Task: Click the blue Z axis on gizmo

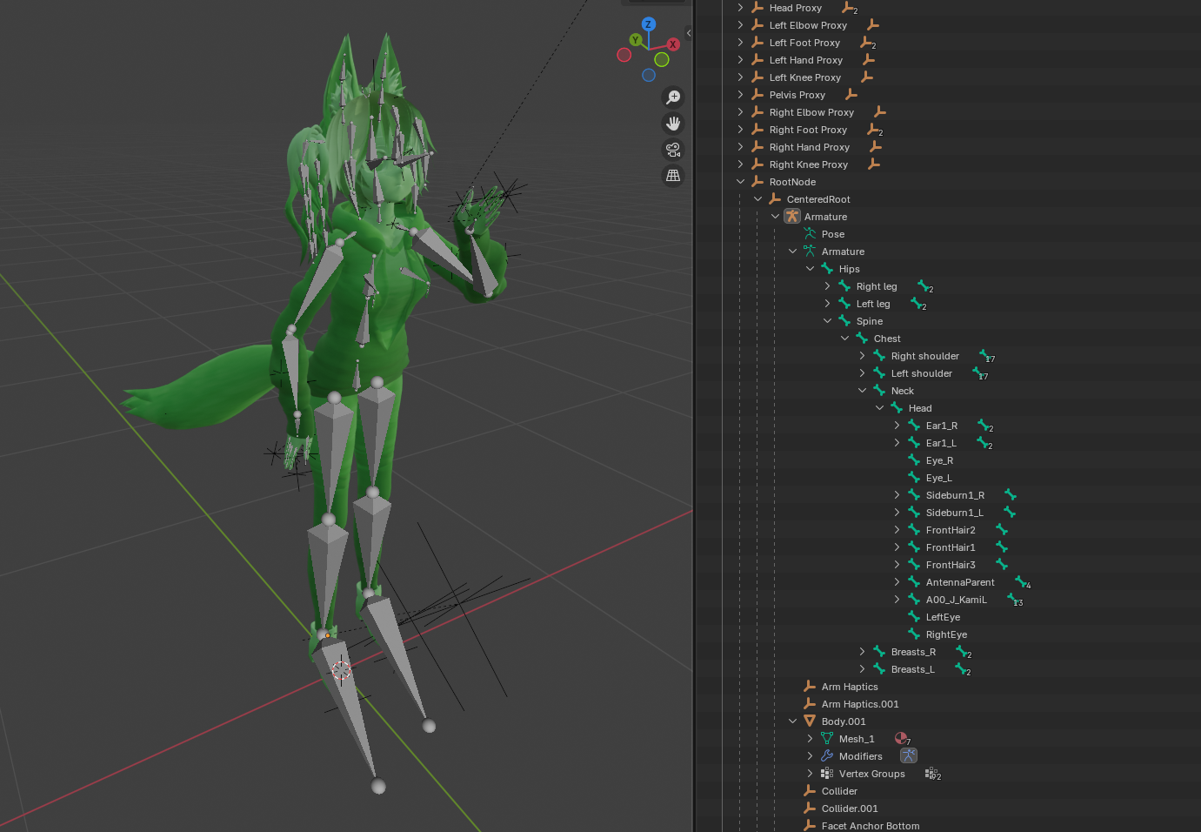Action: coord(648,24)
